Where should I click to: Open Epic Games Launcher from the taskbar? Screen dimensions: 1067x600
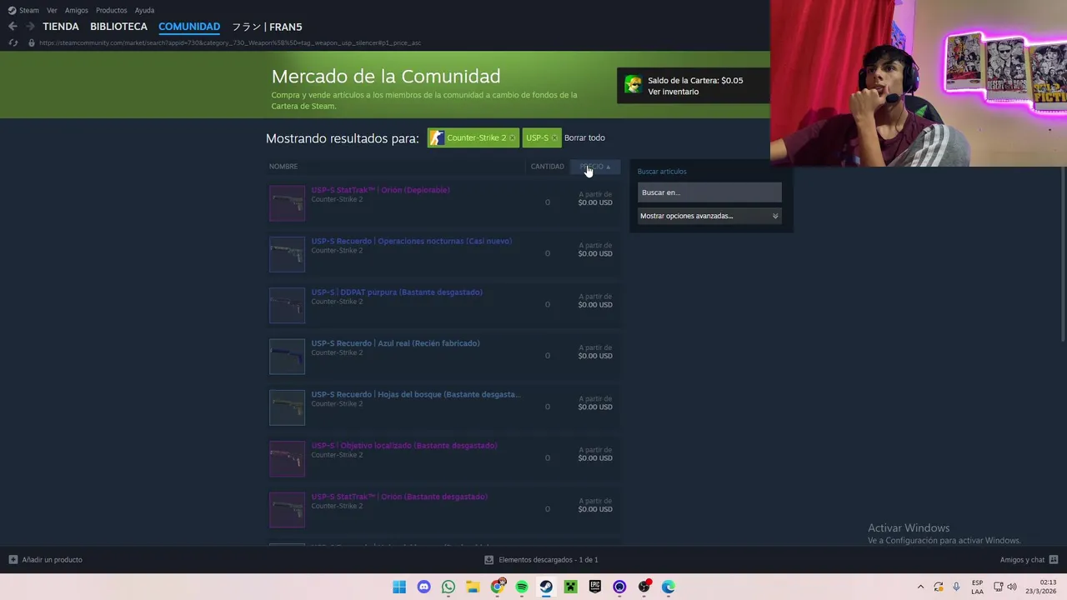coord(595,587)
